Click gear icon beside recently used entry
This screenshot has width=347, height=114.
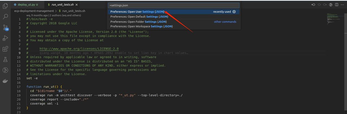(x=234, y=12)
